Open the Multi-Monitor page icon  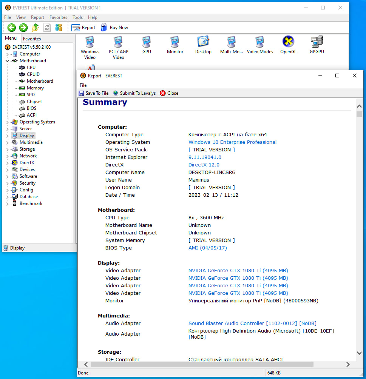[232, 45]
